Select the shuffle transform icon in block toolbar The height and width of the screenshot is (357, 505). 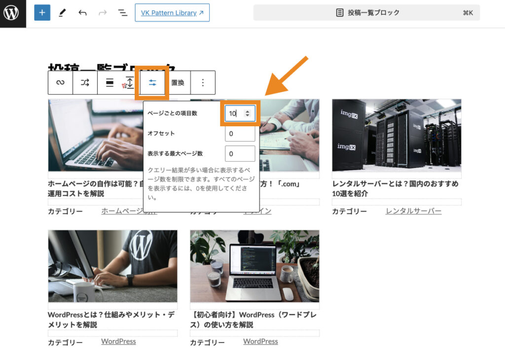click(84, 82)
